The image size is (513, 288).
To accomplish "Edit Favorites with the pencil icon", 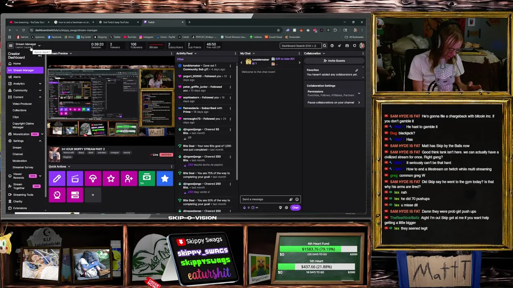I will pos(357,70).
